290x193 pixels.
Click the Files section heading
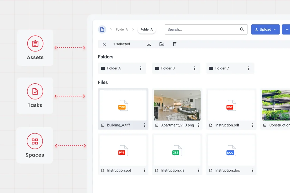click(x=103, y=82)
